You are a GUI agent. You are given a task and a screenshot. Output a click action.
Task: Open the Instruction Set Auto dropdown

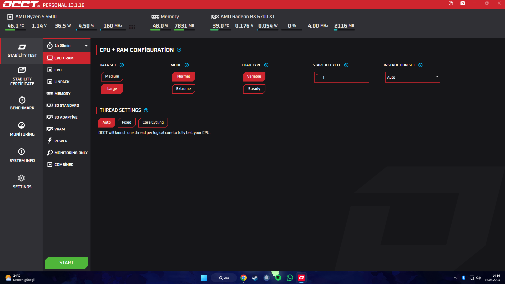[x=412, y=77]
